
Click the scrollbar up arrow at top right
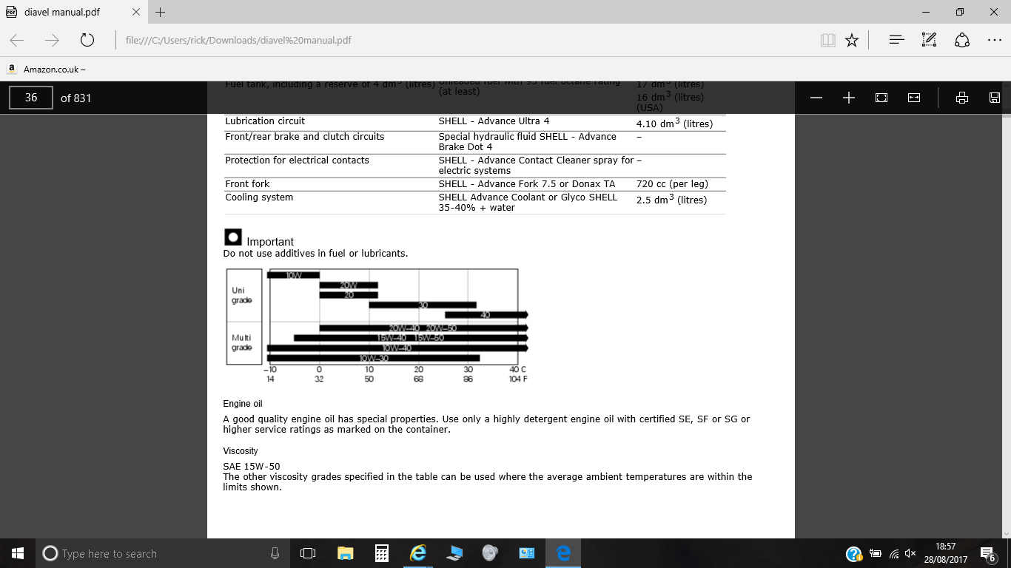point(1007,85)
